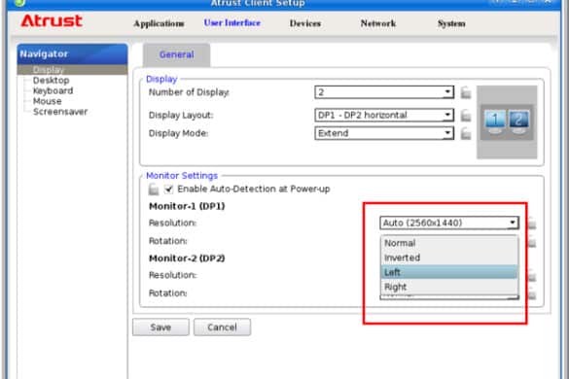Open Screensaver settings in Navigator
Image resolution: width=569 pixels, height=379 pixels.
point(60,112)
